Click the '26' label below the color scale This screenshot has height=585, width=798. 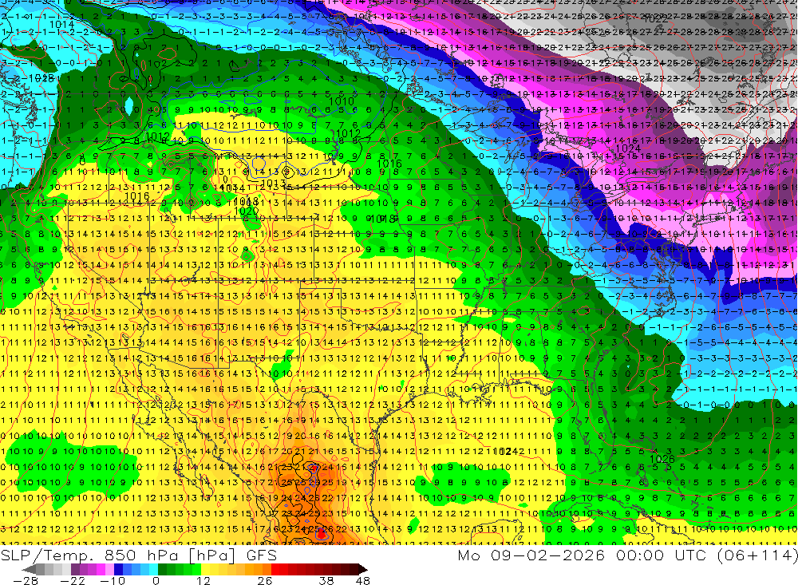point(265,580)
